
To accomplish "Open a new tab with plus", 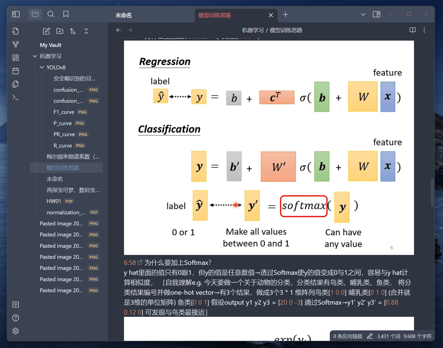I will tap(285, 14).
